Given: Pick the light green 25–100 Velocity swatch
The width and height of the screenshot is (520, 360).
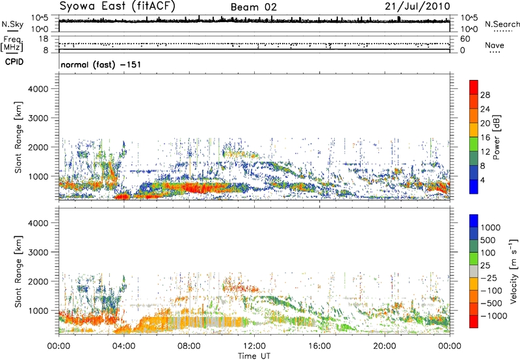Looking at the screenshot, I should (474, 259).
